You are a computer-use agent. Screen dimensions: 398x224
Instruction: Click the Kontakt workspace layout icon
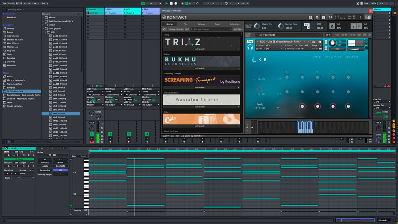pos(323,17)
